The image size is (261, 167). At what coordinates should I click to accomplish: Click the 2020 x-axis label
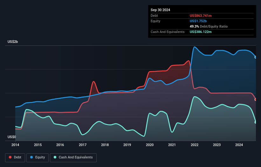tap(150, 145)
